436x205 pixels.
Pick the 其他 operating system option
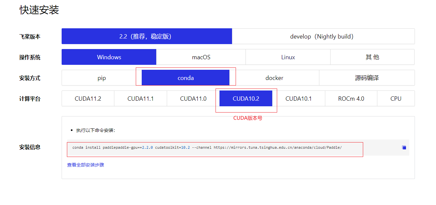[372, 57]
